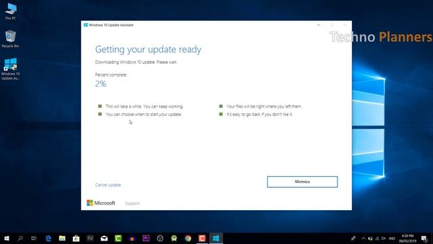Image resolution: width=433 pixels, height=244 pixels.
Task: Click 'Your files will be right where' text
Action: click(x=265, y=106)
